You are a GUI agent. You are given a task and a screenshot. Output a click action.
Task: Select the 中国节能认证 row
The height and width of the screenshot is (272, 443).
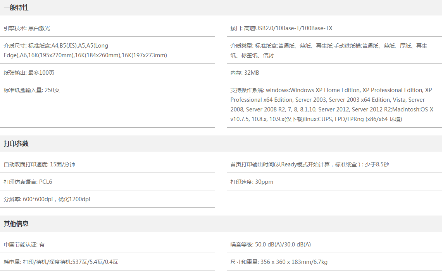point(24,245)
